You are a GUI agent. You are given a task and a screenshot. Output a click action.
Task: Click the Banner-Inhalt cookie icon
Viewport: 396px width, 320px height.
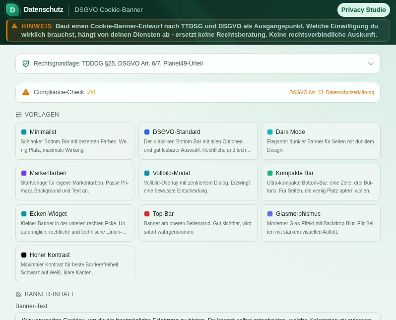tap(18, 294)
